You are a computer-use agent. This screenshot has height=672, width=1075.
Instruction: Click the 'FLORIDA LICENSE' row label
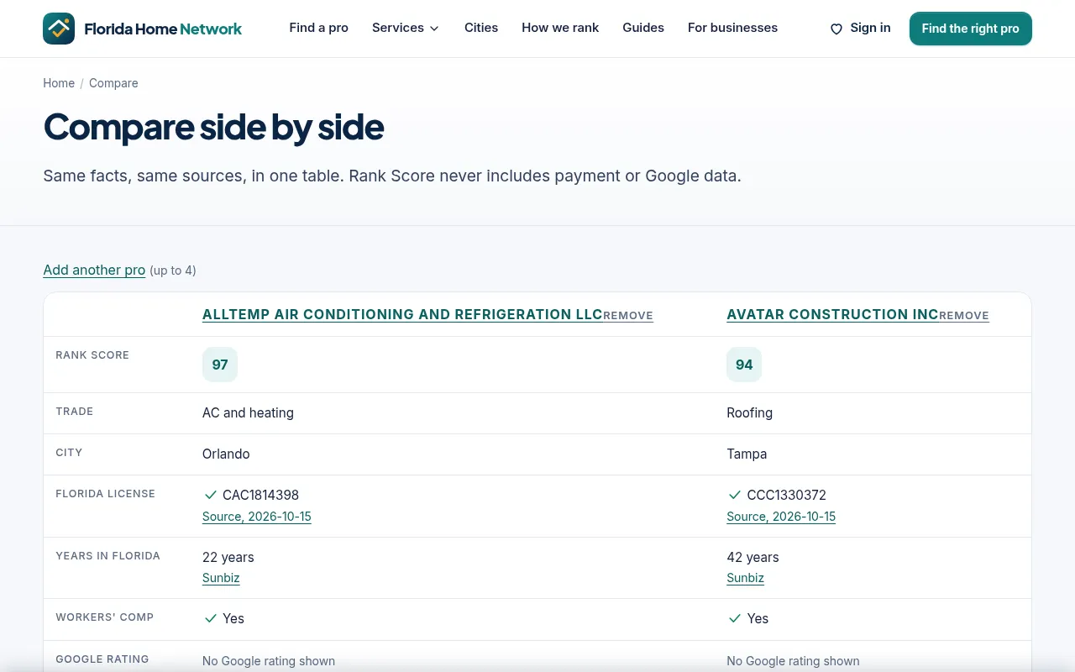pyautogui.click(x=105, y=494)
